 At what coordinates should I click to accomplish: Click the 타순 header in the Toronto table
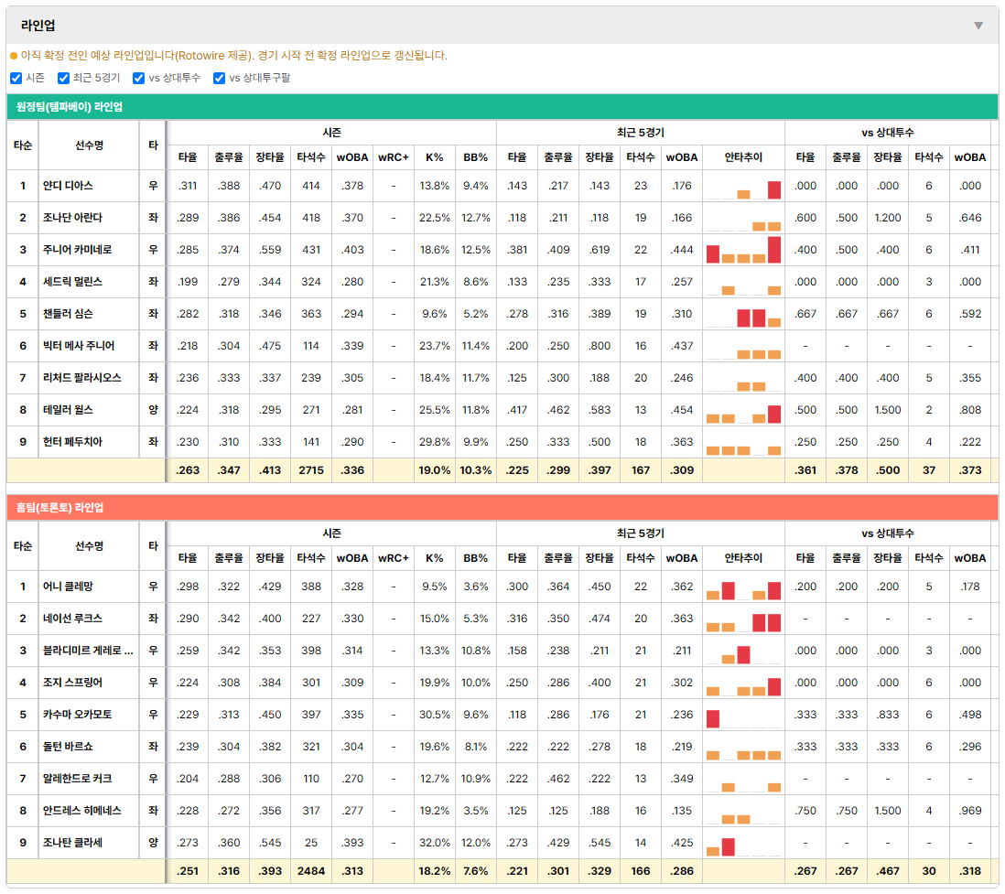point(23,546)
